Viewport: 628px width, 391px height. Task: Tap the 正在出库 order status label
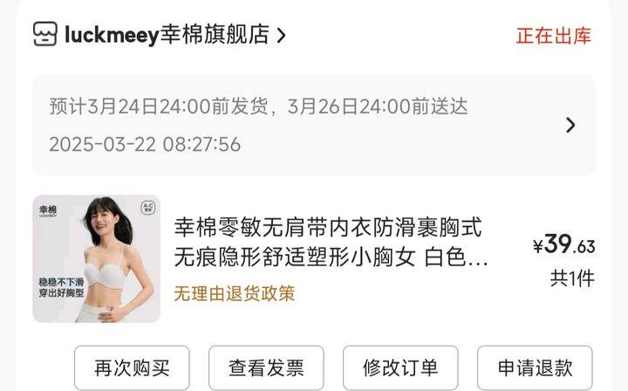(x=554, y=36)
